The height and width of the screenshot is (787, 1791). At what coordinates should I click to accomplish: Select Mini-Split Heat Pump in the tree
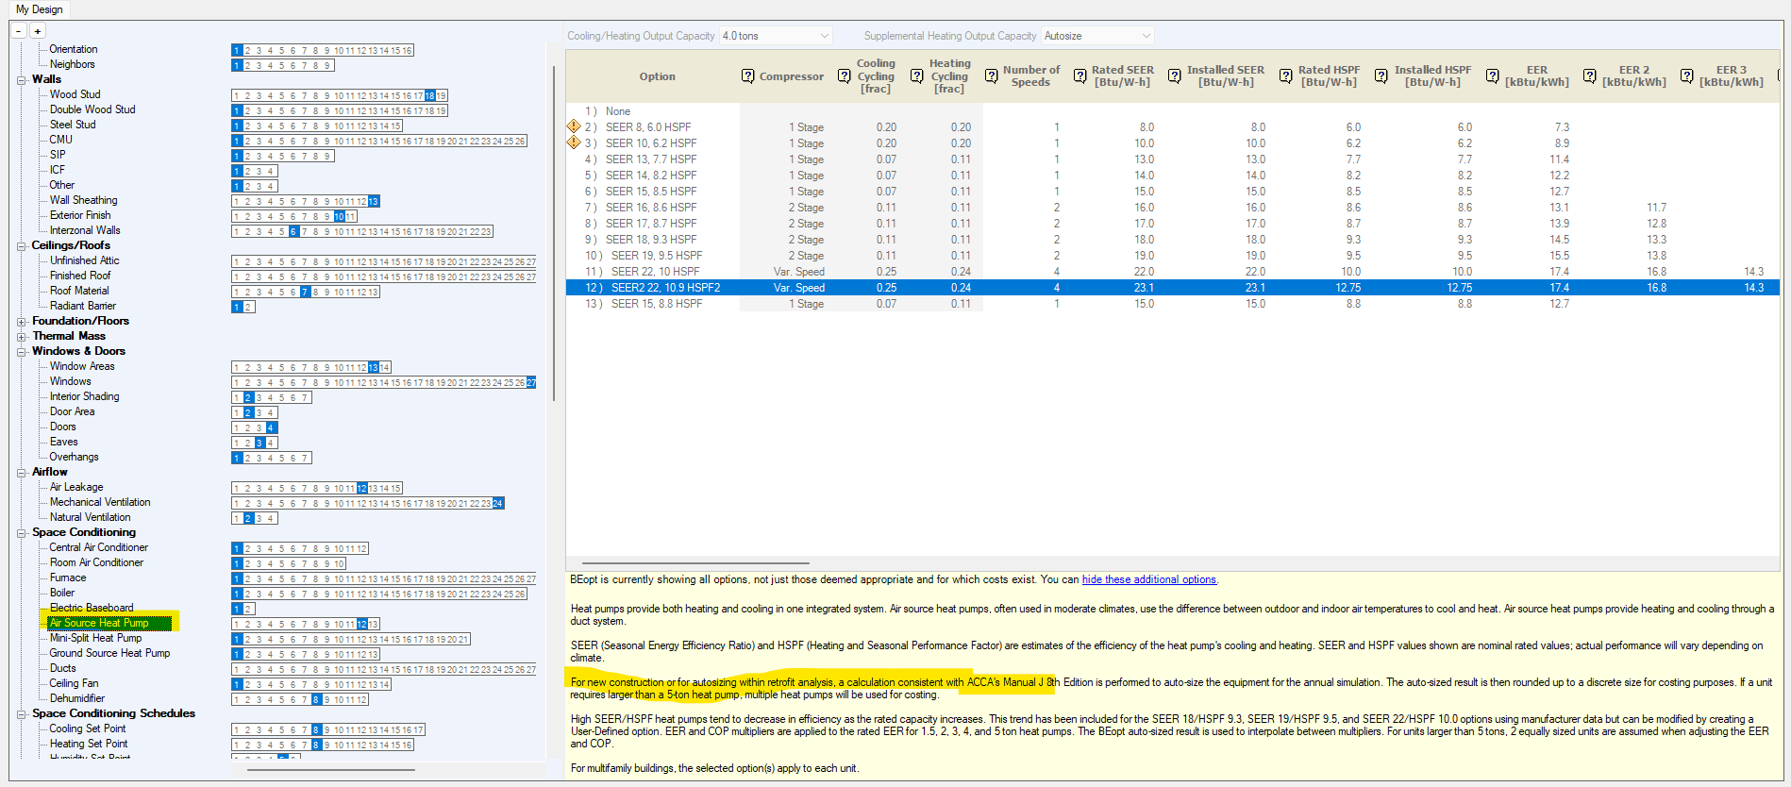[x=95, y=638]
